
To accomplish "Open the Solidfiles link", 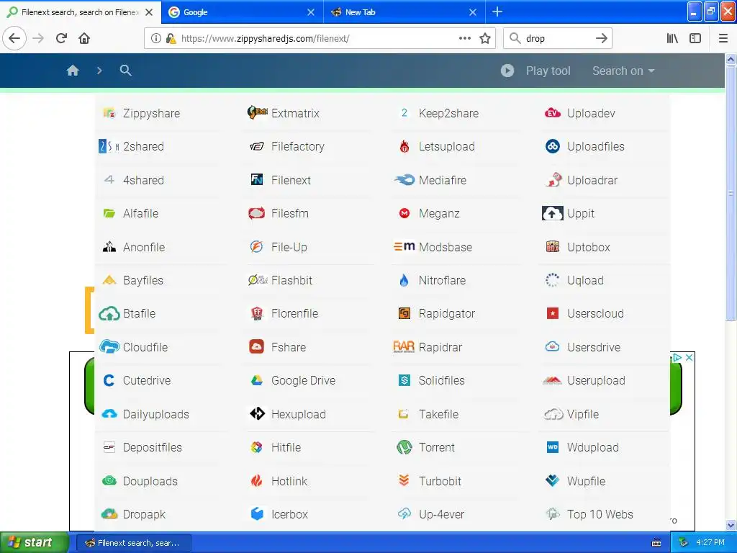I will tap(441, 380).
